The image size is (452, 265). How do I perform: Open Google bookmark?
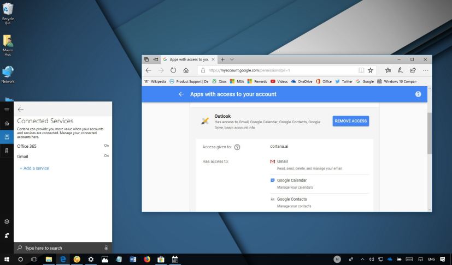pyautogui.click(x=365, y=81)
